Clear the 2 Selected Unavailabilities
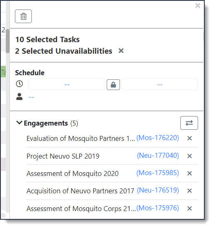This screenshot has height=228, width=213. [x=121, y=51]
